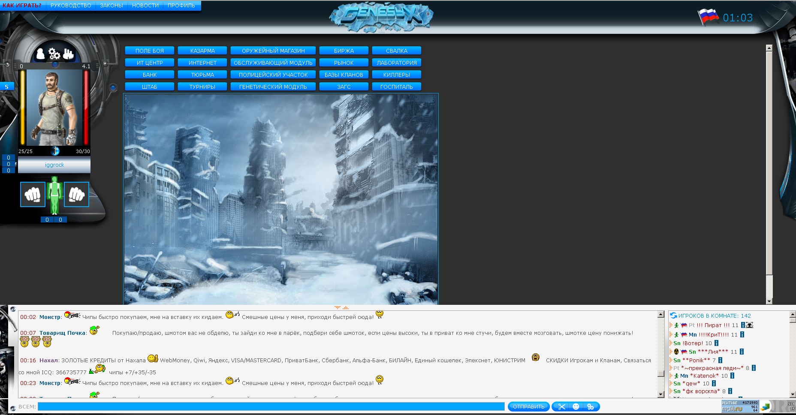Viewport: 796px width, 415px height.
Task: Open chat settings gears icon
Action: [x=591, y=406]
